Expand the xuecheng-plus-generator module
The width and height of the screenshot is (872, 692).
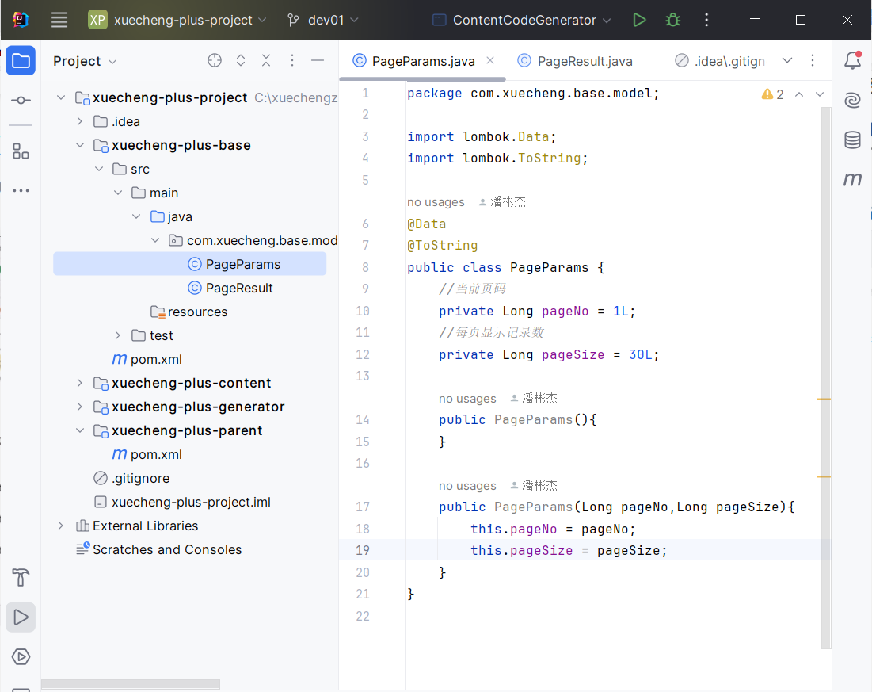tap(80, 407)
